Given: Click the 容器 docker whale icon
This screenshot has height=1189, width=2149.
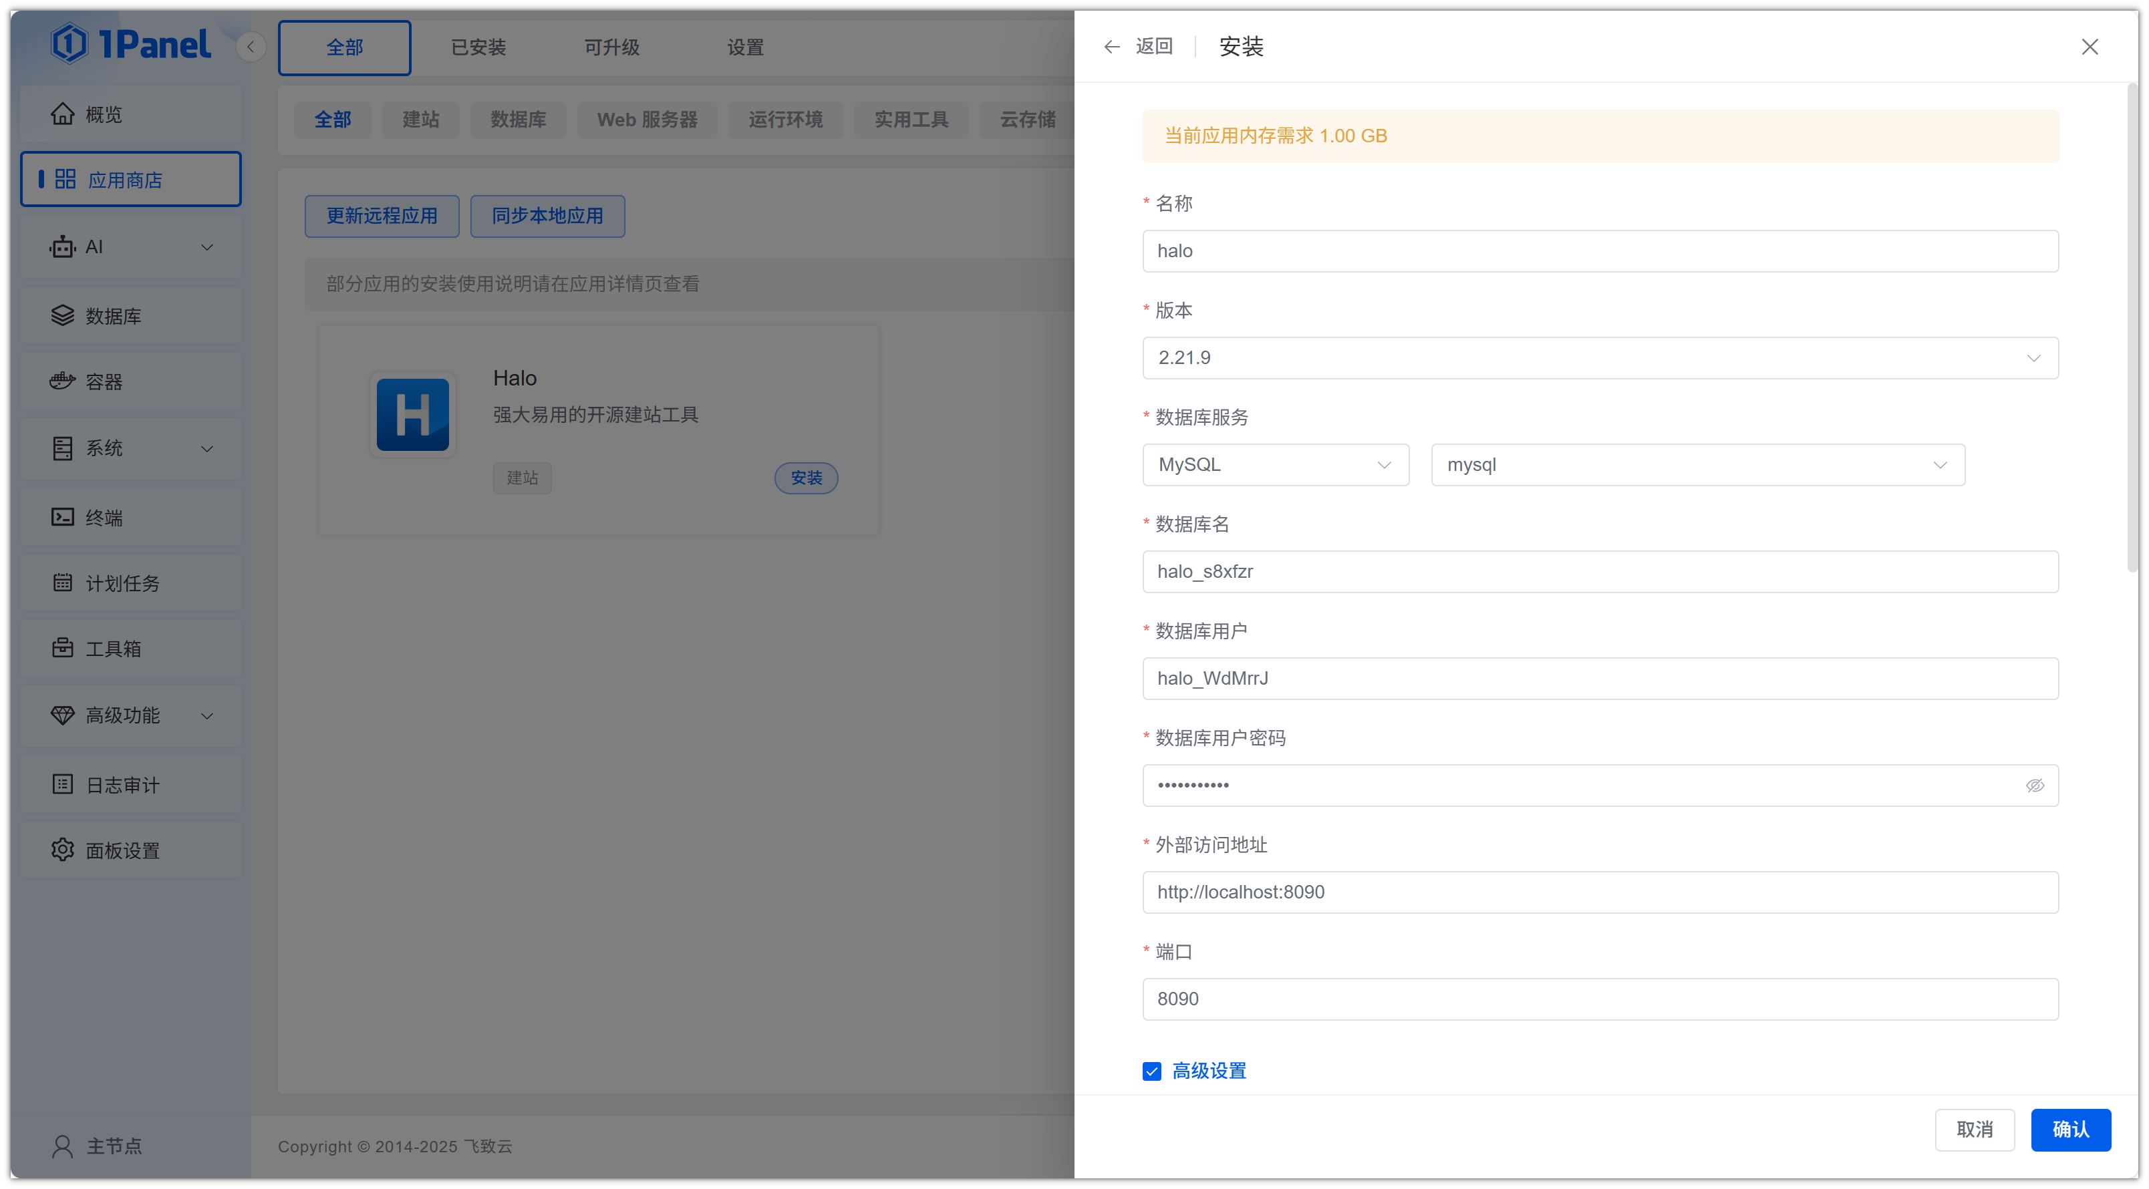Looking at the screenshot, I should point(63,381).
